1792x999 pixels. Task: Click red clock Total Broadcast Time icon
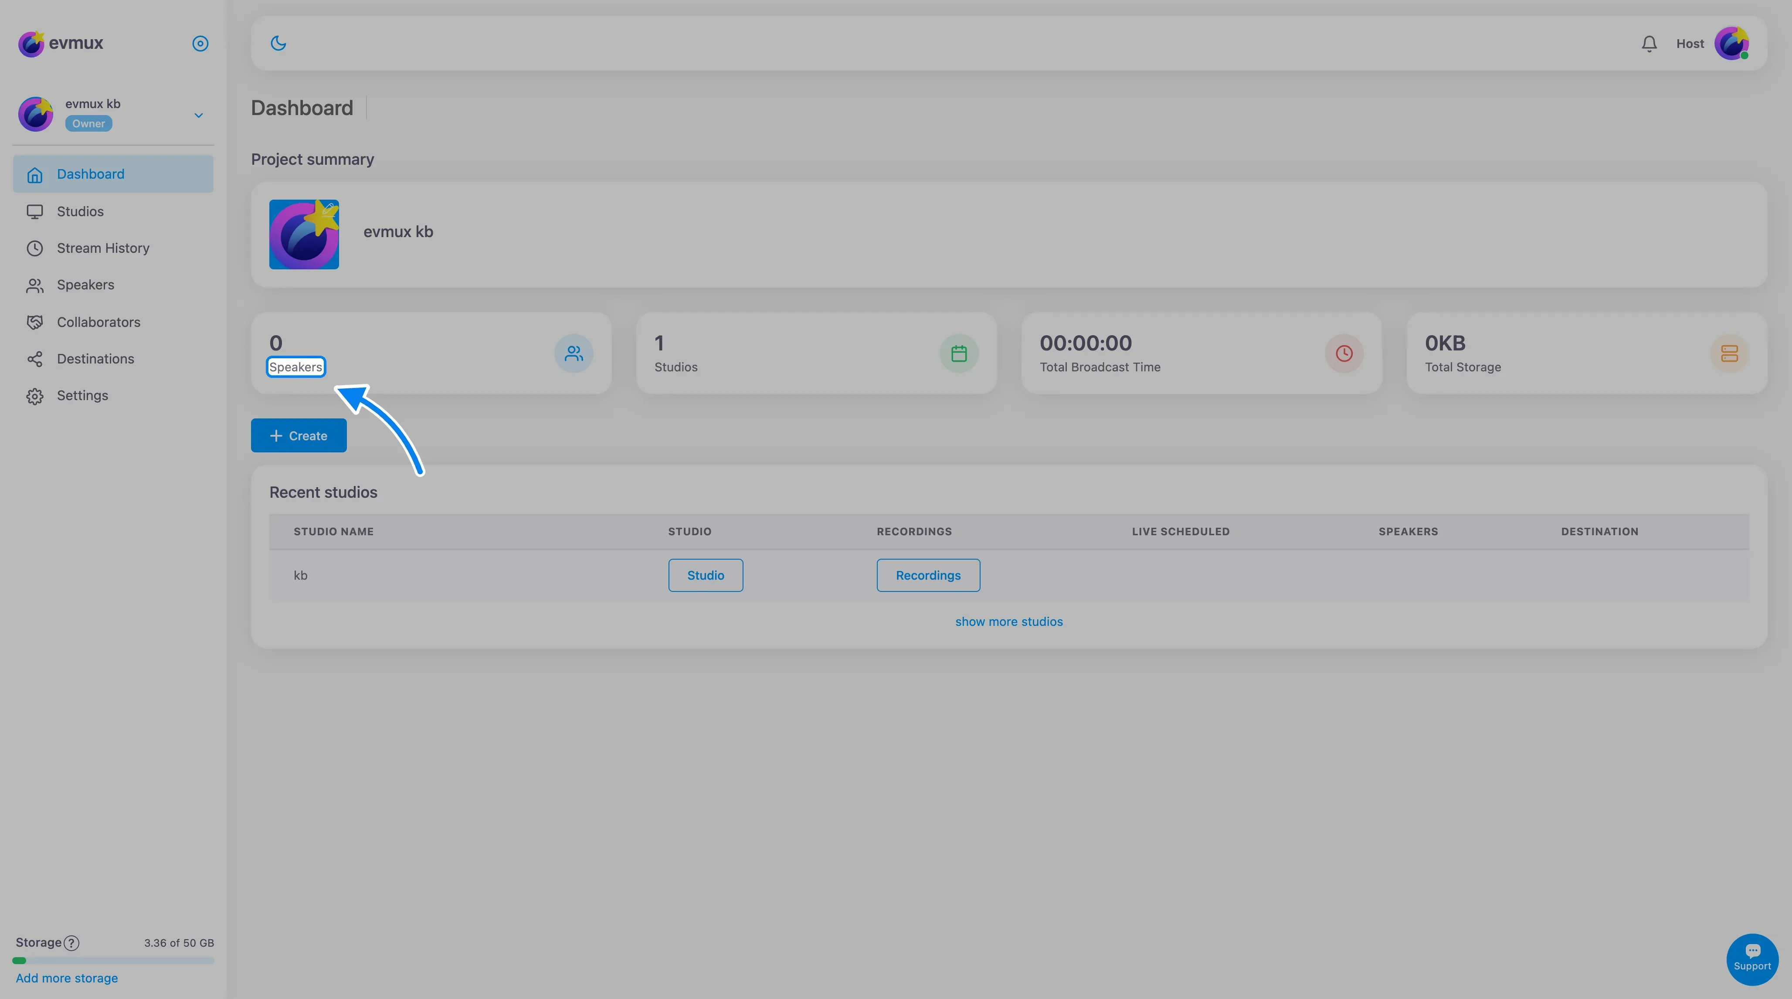(x=1344, y=353)
